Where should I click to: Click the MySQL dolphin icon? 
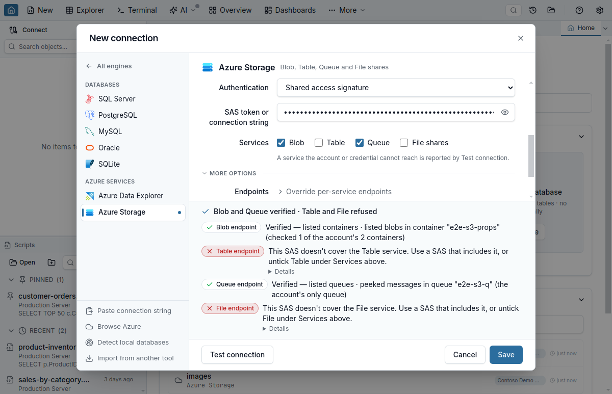(x=90, y=132)
